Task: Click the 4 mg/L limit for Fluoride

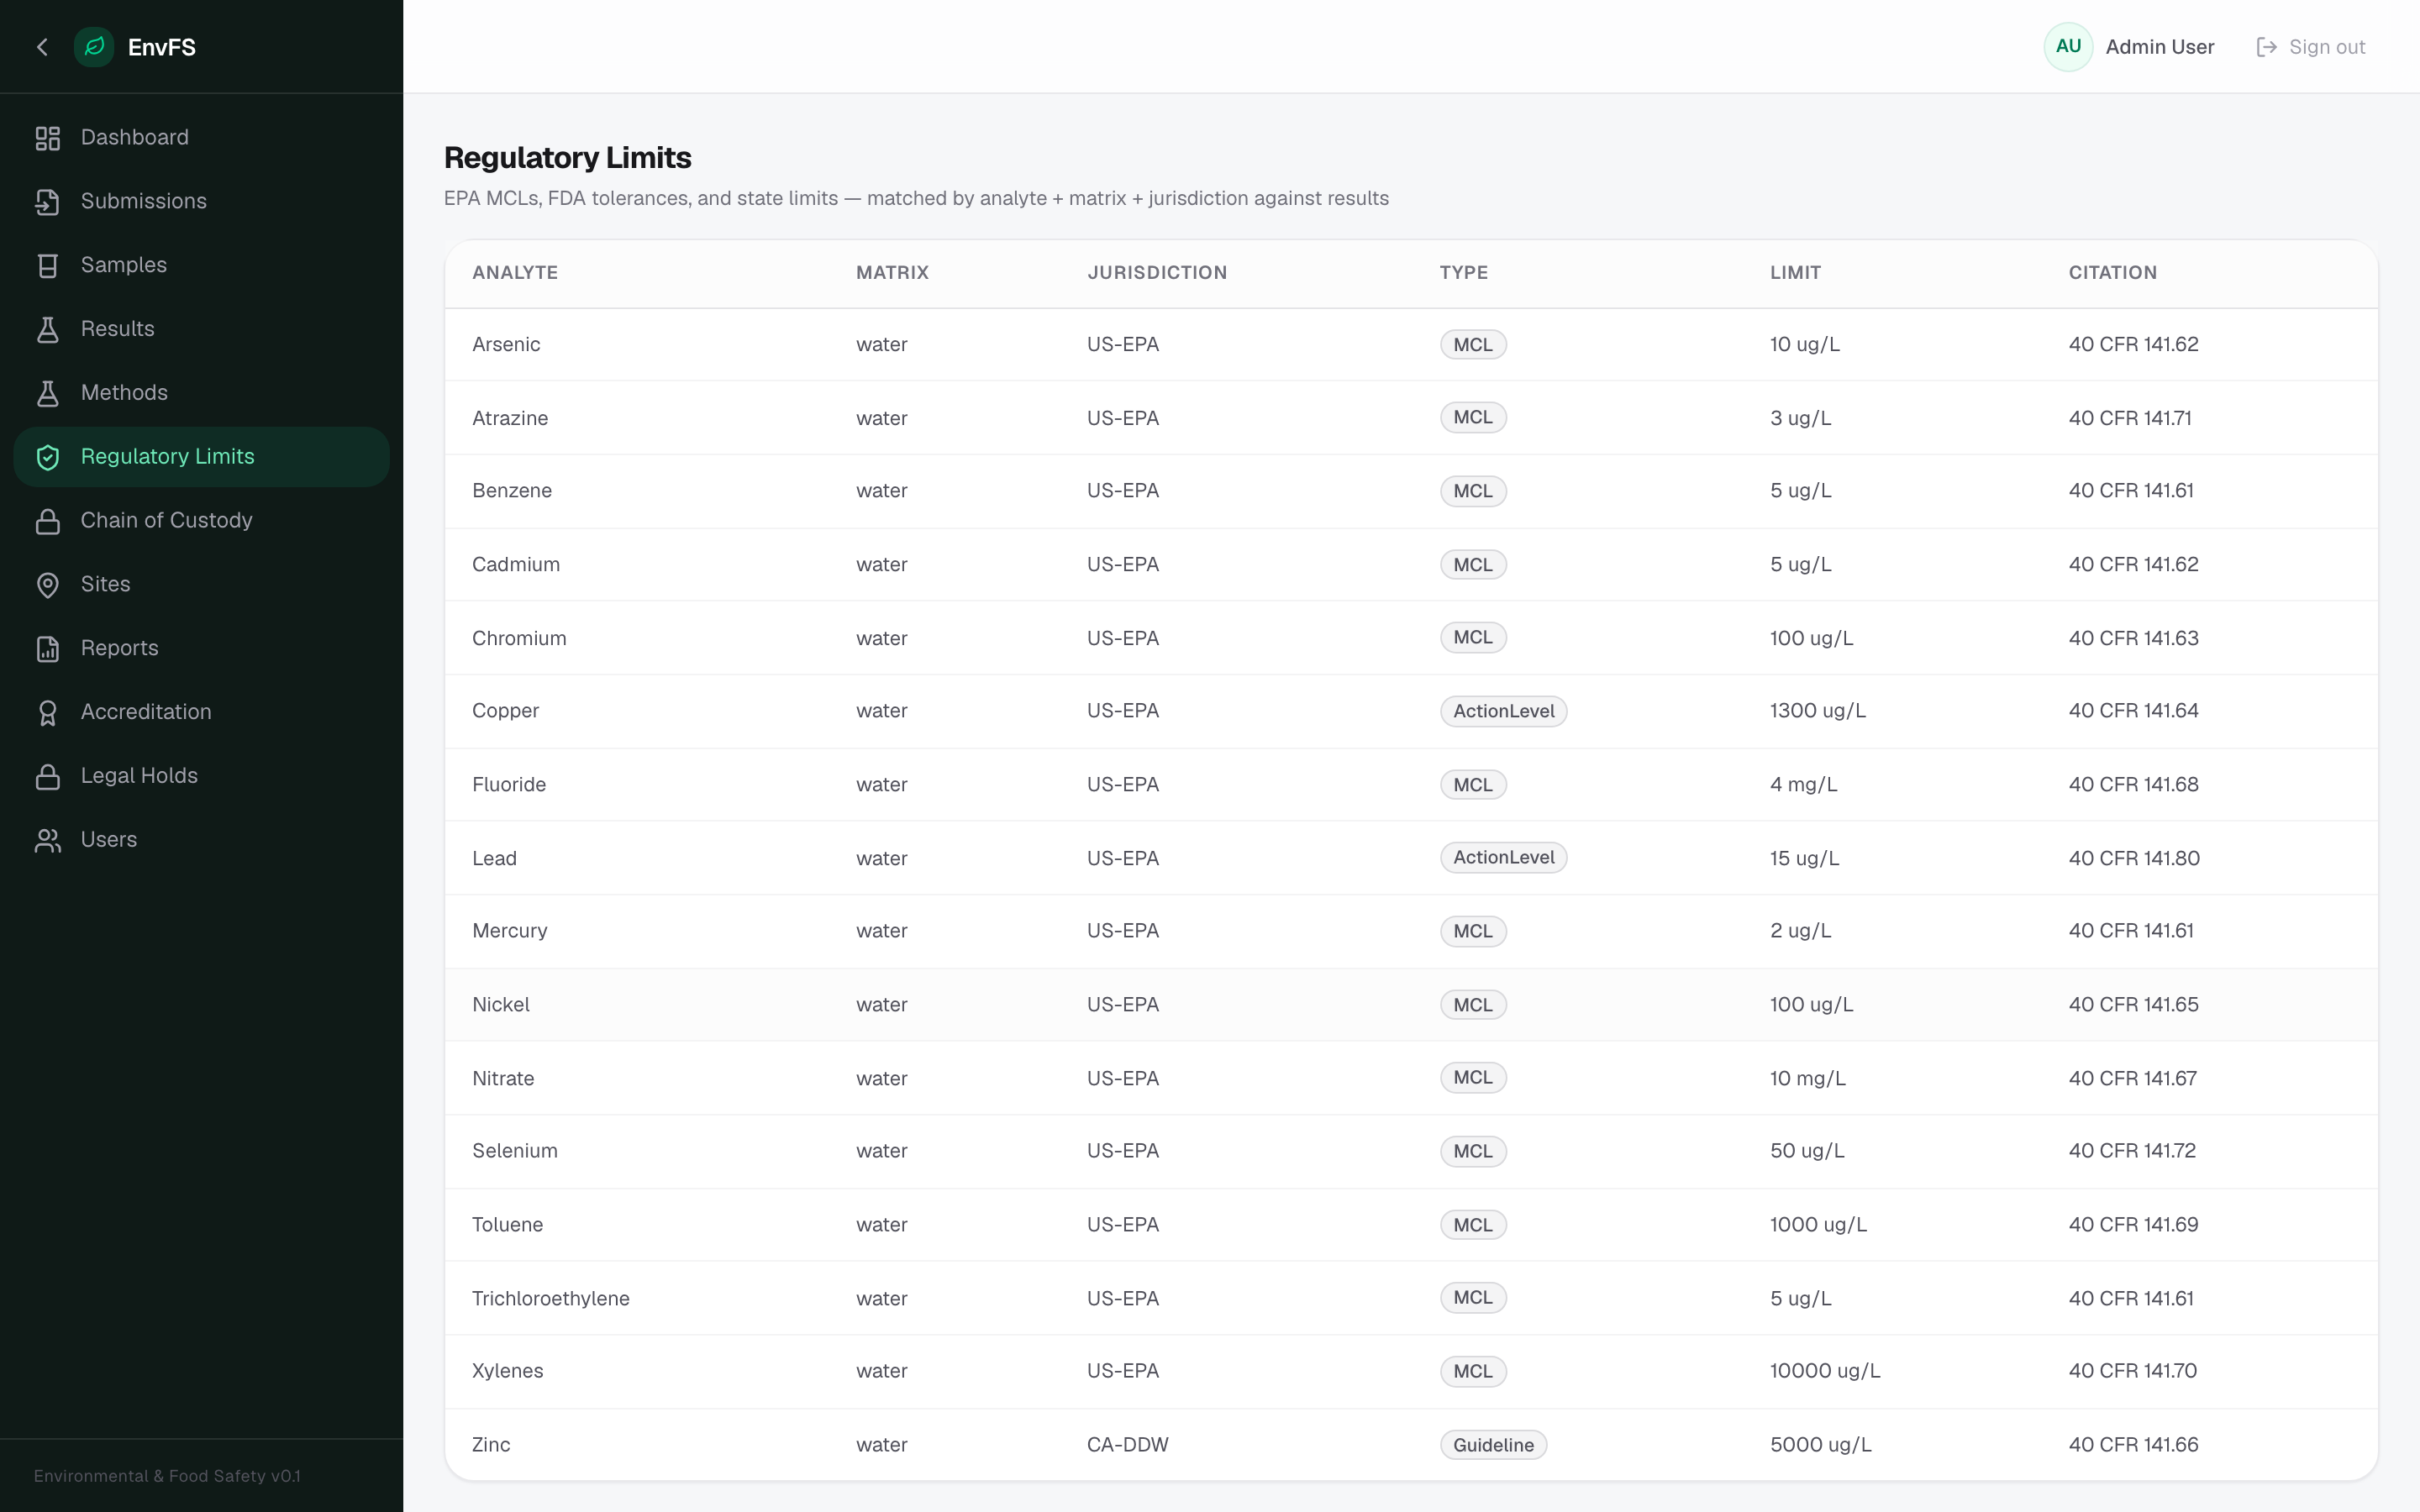Action: (x=1803, y=785)
